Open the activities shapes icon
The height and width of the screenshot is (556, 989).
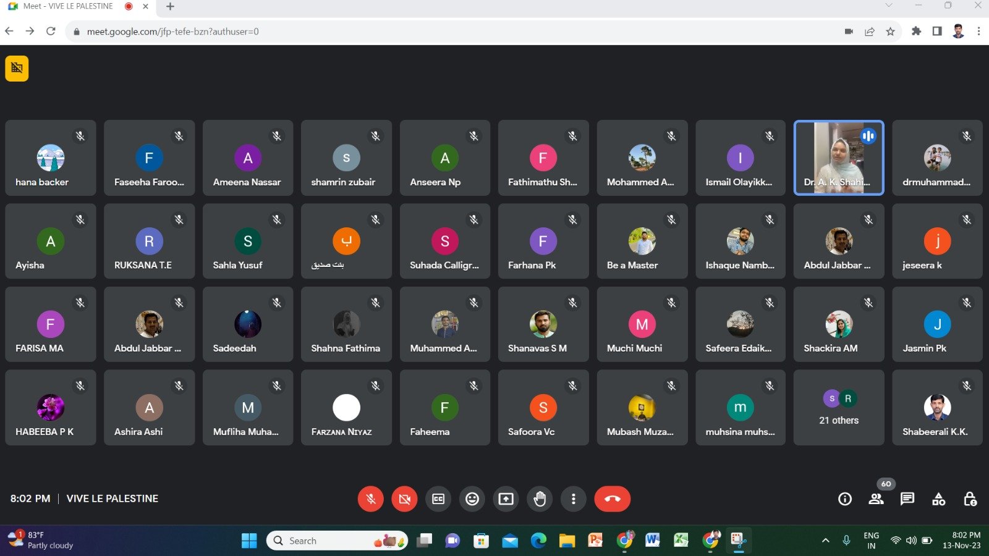tap(938, 499)
